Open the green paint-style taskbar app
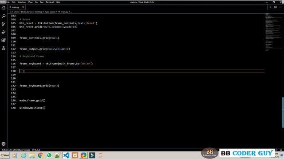Image resolution: width=284 pixels, height=159 pixels. pyautogui.click(x=58, y=155)
